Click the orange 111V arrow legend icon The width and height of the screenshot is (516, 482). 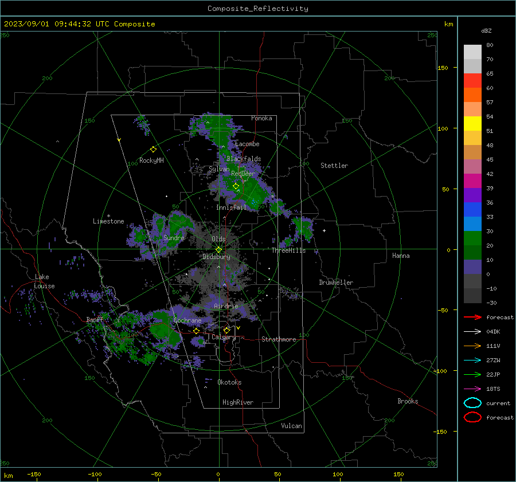click(472, 346)
